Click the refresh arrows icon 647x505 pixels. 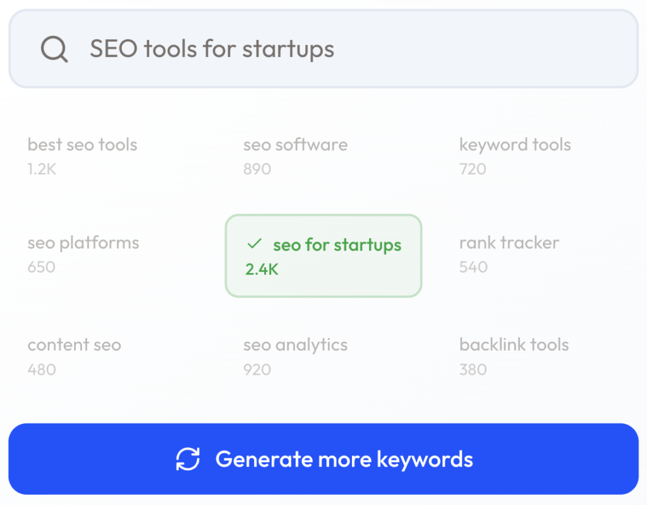[188, 459]
